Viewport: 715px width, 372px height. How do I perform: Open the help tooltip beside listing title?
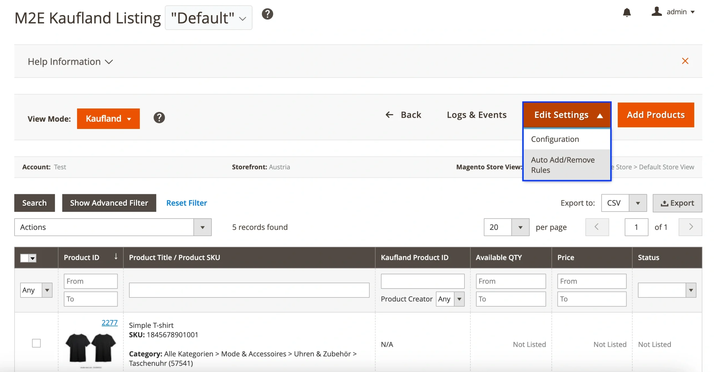(x=268, y=14)
